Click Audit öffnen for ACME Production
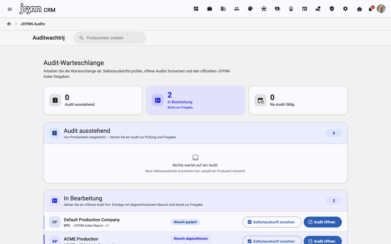Viewport: 391px width, 244px height. 323,240
